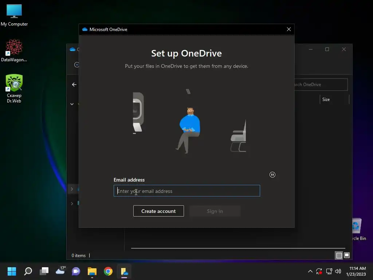
Task: Click the sync update tray icon with red dot
Action: click(x=319, y=271)
